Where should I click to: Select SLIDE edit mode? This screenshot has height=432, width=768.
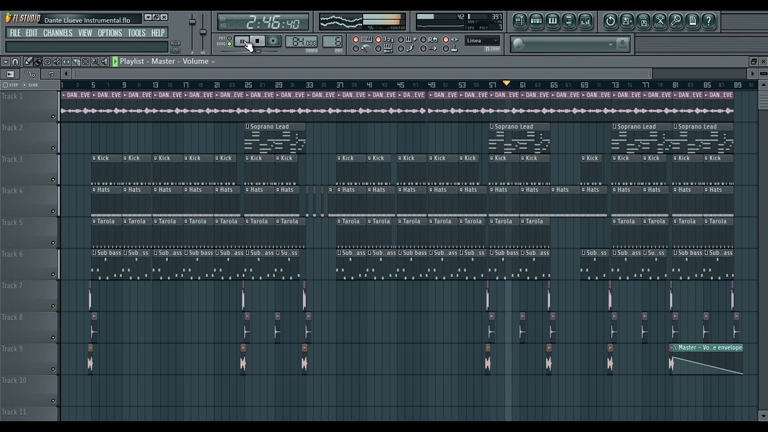coord(30,85)
